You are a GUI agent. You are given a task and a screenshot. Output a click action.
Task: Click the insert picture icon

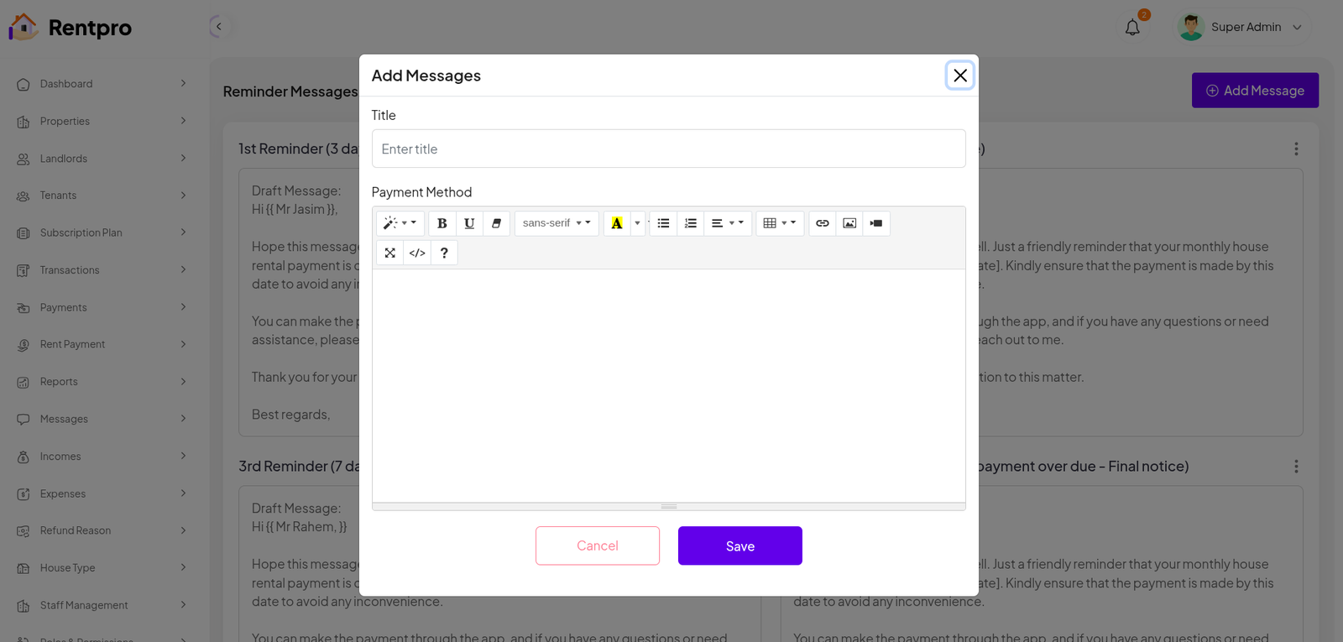(849, 223)
